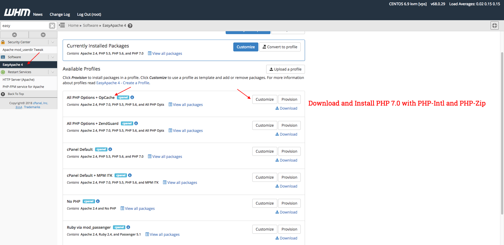Show info for All PHP Options + OpCache
504x245 pixels.
click(132, 97)
